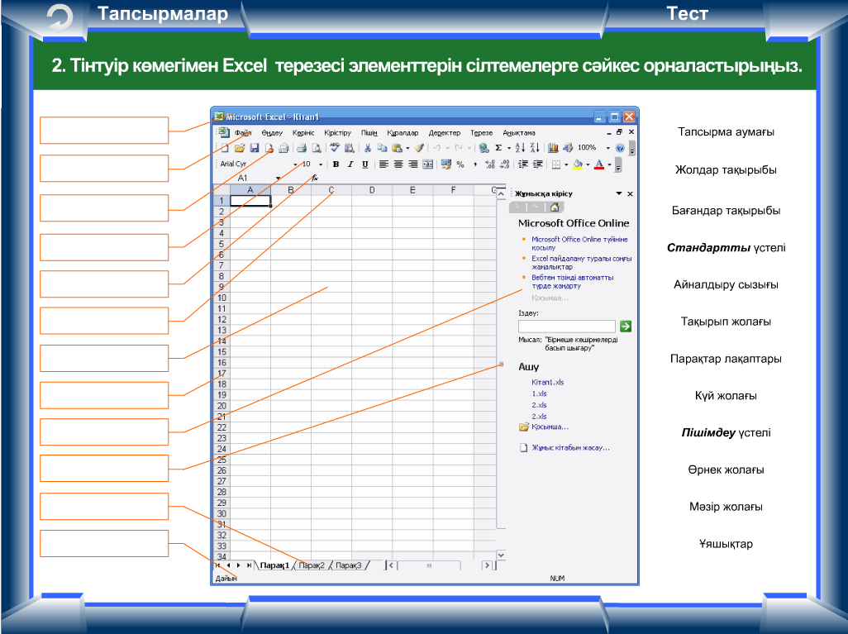Expand the AutoSum dropdown arrow
Image resolution: width=848 pixels, height=634 pixels.
pos(508,148)
